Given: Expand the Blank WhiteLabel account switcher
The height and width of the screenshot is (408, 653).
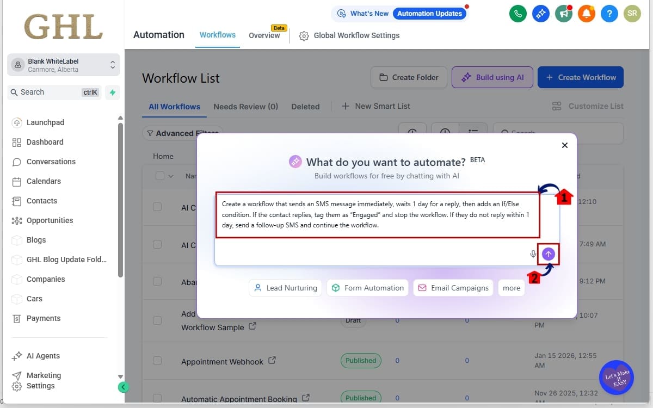Looking at the screenshot, I should point(63,65).
